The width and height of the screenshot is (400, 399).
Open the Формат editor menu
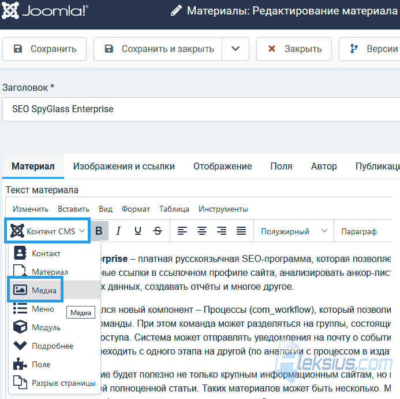[x=136, y=209]
